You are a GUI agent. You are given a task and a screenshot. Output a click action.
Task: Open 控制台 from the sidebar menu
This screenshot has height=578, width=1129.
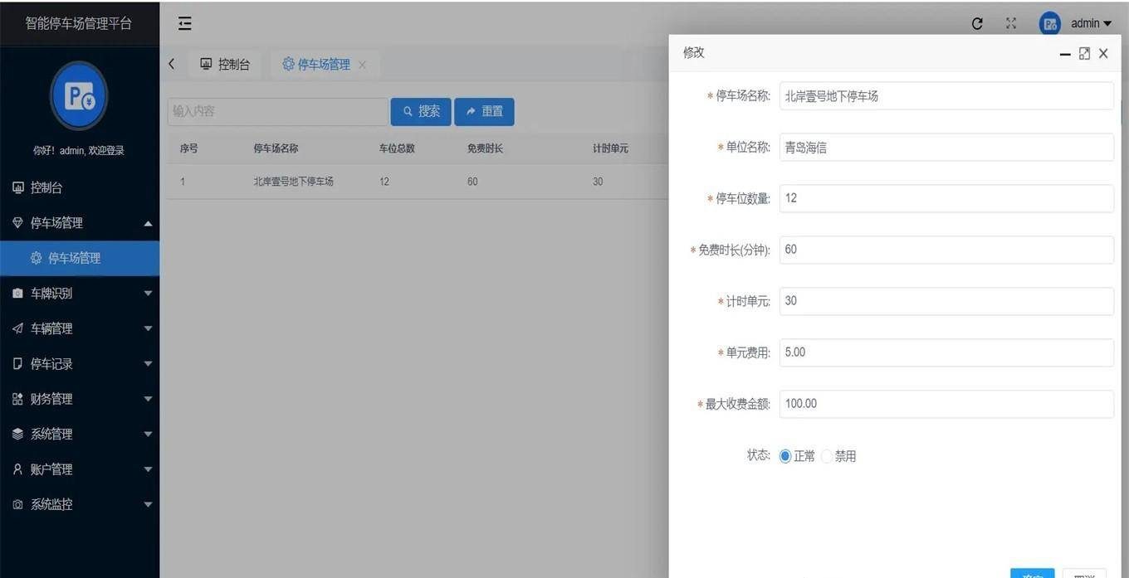pos(46,187)
